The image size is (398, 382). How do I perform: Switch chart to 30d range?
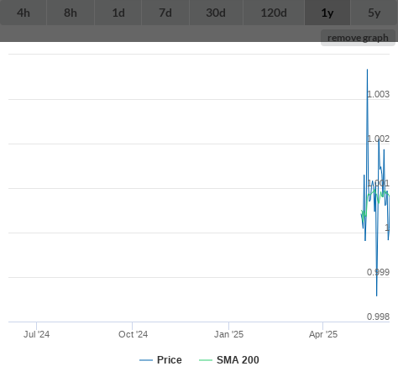216,13
